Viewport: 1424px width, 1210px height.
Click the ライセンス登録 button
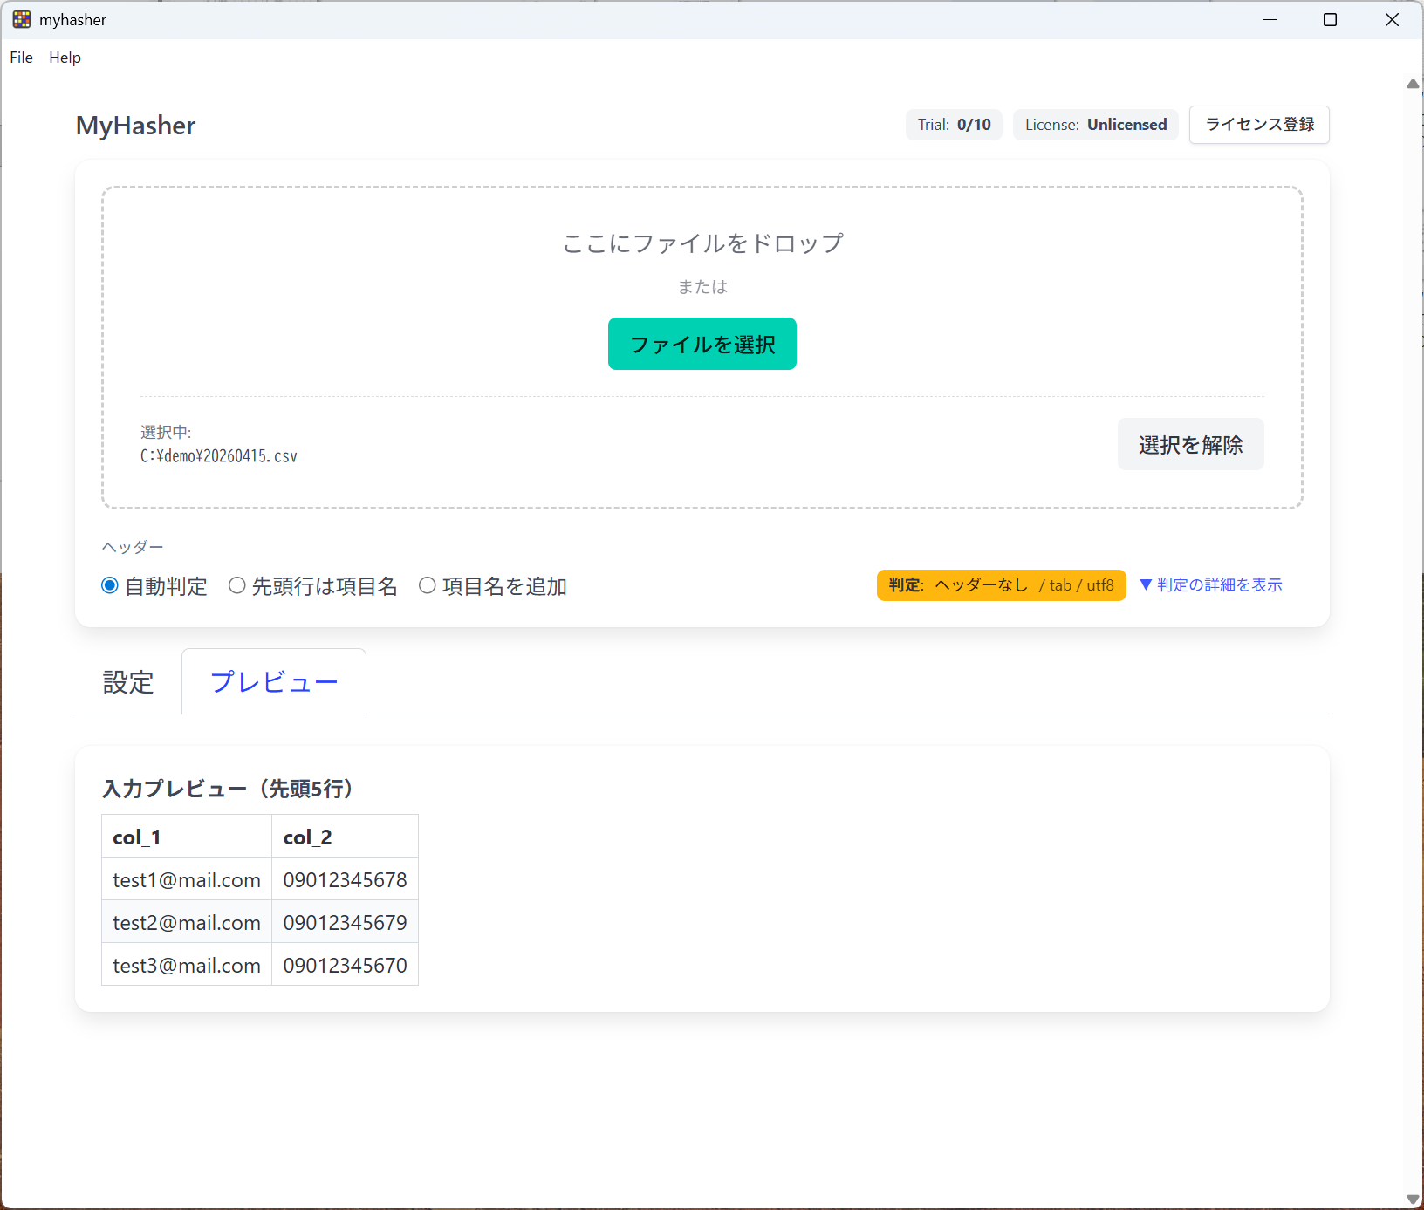point(1259,125)
